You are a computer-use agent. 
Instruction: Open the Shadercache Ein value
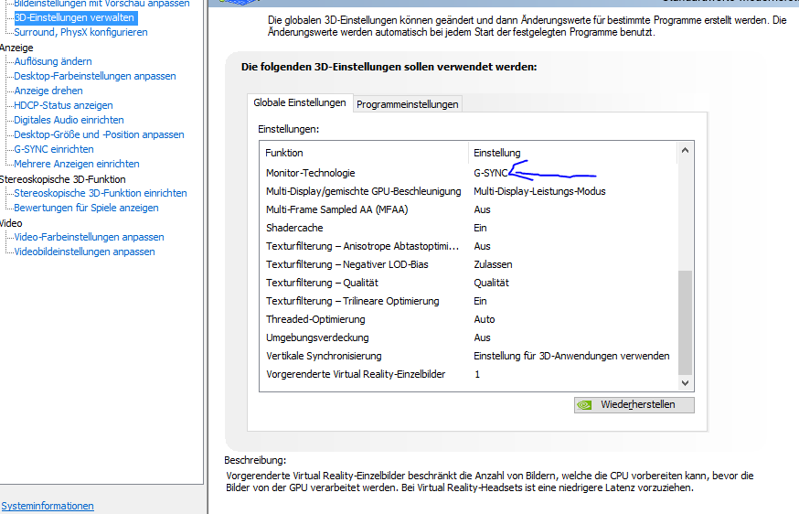pyautogui.click(x=481, y=229)
